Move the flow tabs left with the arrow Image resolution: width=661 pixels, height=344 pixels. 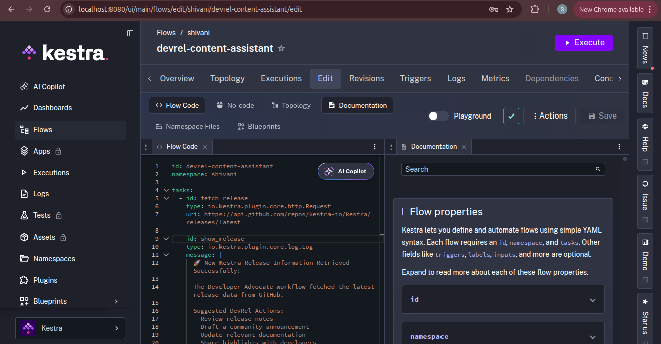coord(149,79)
